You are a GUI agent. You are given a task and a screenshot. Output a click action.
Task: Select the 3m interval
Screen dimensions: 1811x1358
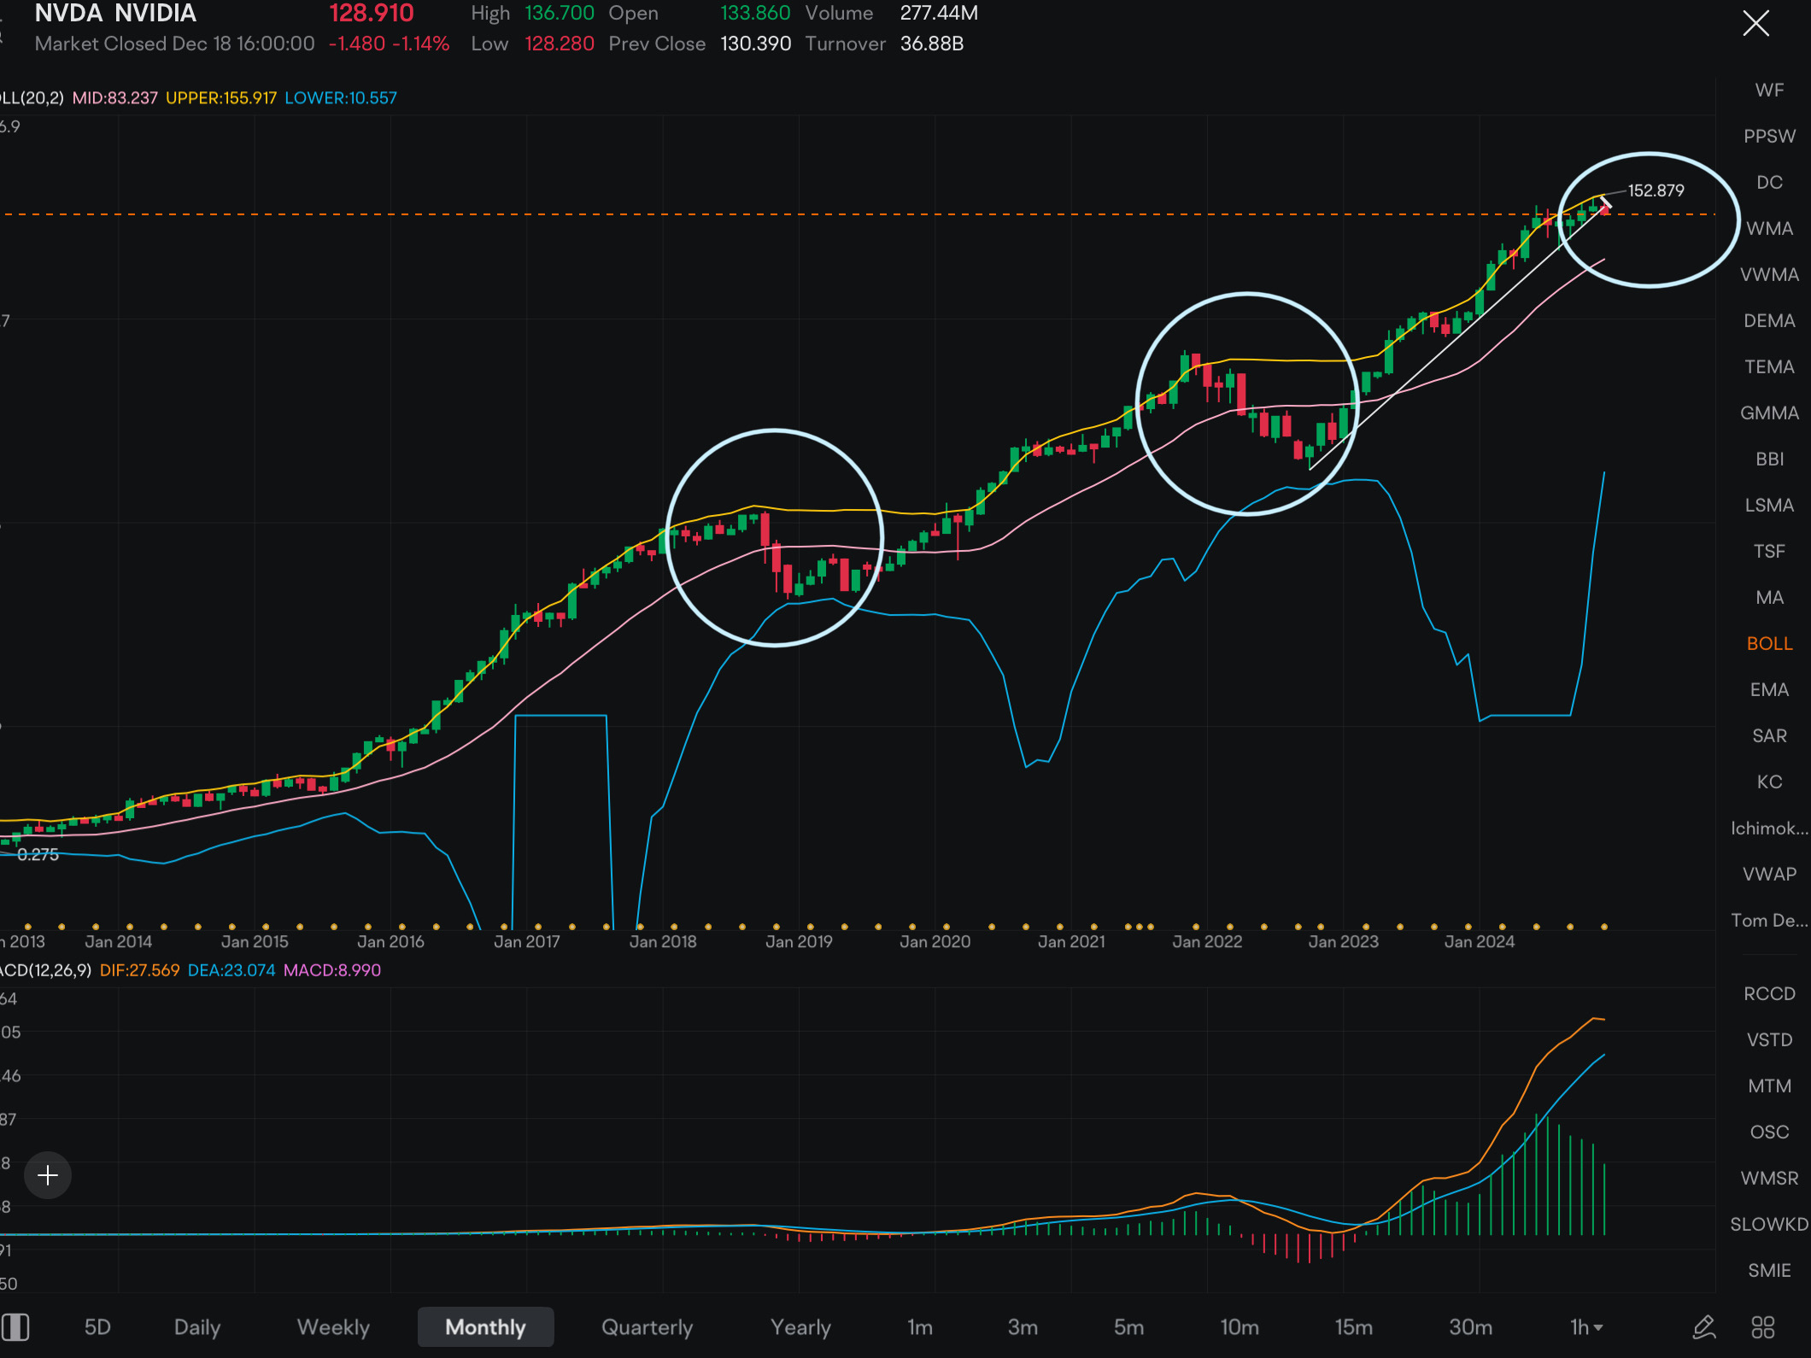(x=1023, y=1326)
